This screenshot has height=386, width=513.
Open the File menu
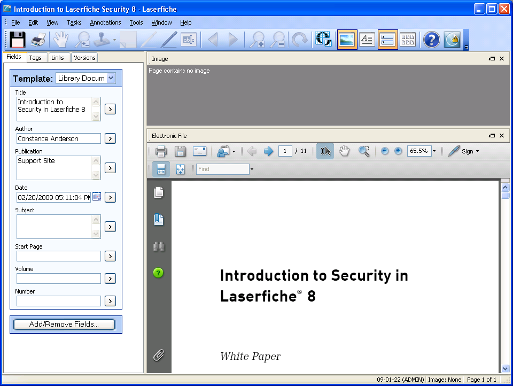15,22
